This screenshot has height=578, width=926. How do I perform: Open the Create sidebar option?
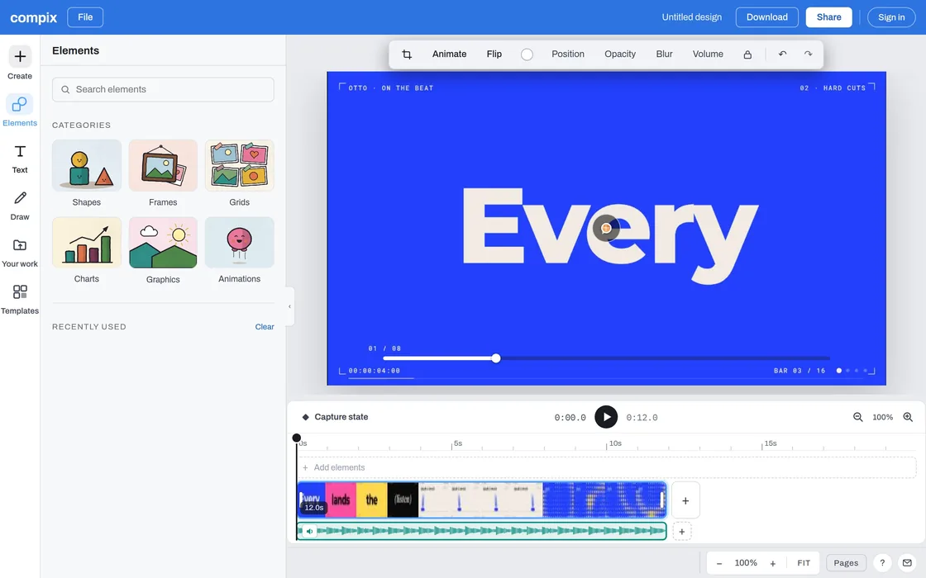20,63
